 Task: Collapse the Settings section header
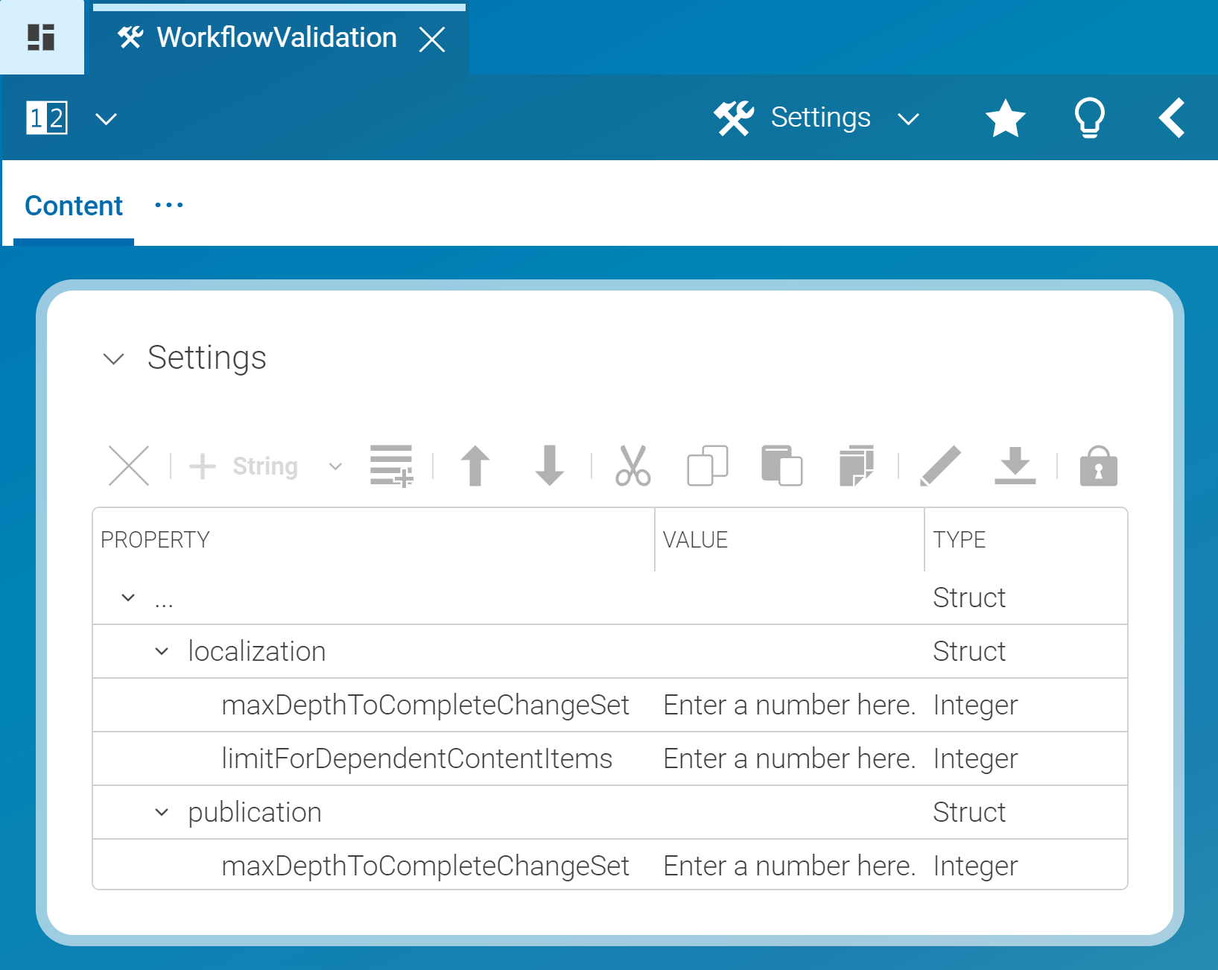click(x=115, y=359)
